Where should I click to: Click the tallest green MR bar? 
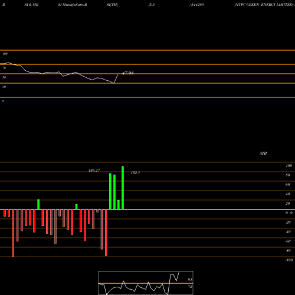[x=123, y=188]
